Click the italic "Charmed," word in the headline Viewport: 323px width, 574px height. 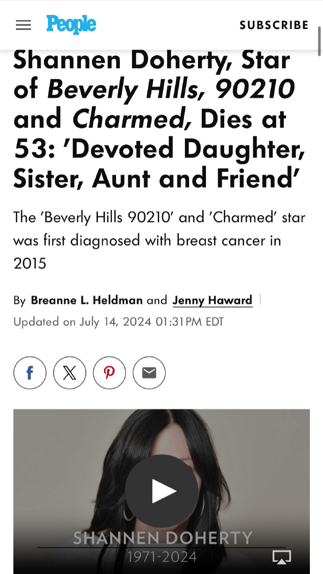(132, 118)
